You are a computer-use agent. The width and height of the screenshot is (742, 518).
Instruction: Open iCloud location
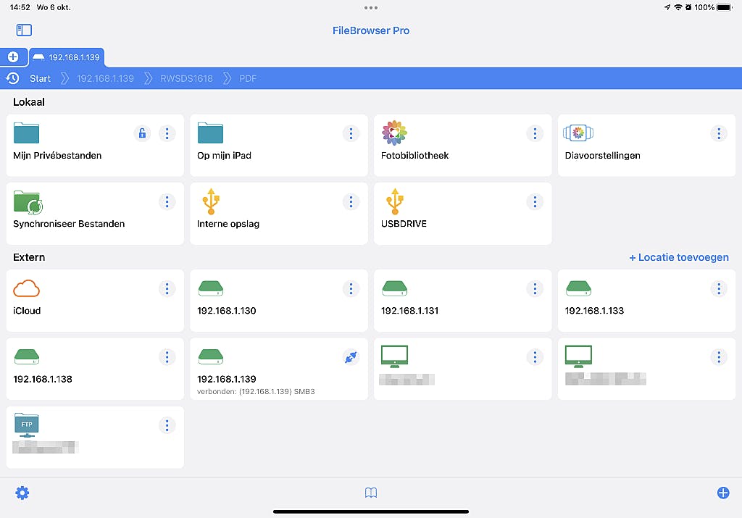[x=95, y=301]
